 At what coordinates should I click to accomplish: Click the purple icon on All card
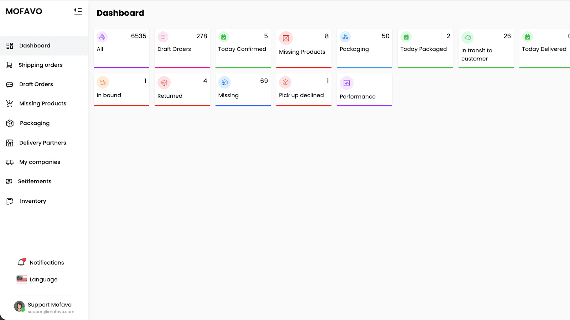[x=102, y=37]
